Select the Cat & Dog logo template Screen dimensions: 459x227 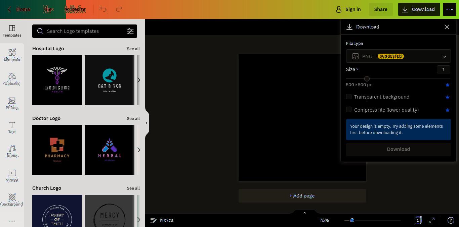[110, 80]
